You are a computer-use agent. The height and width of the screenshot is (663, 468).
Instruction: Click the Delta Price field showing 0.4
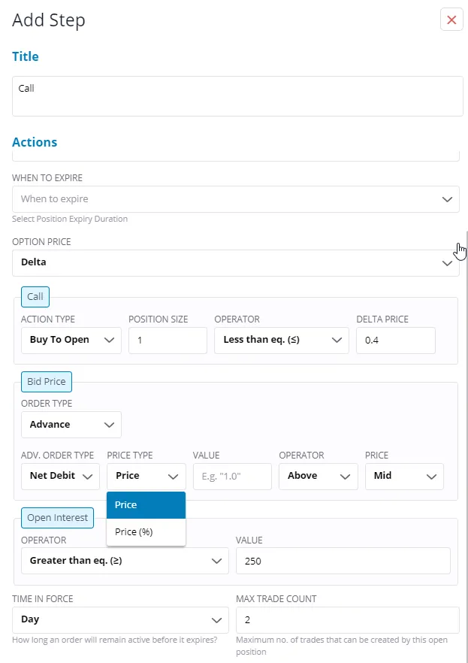point(395,340)
